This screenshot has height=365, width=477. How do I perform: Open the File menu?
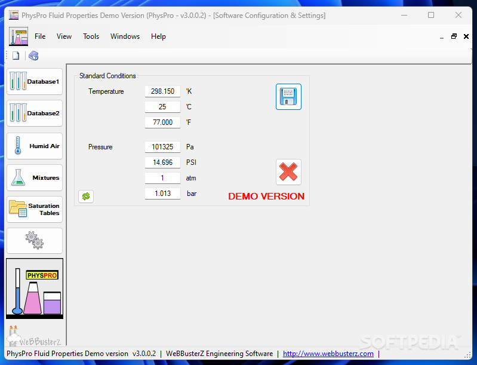coord(40,36)
